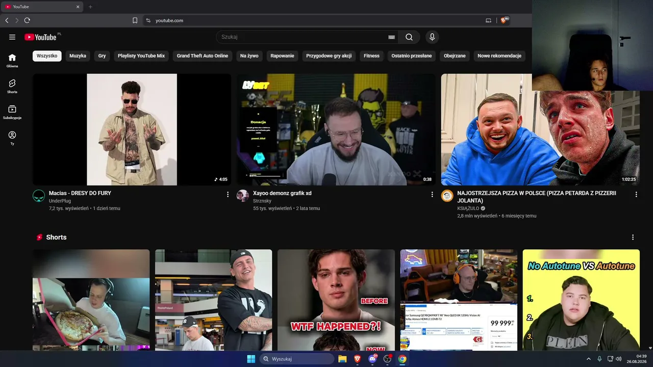Open UnderPlug channel avatar
Screen dimensions: 653x367
click(x=39, y=196)
